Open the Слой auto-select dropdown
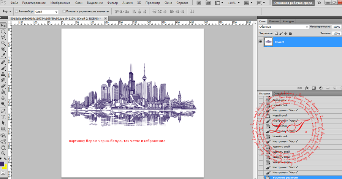Screen dimensions: 342x179 pyautogui.click(x=46, y=12)
